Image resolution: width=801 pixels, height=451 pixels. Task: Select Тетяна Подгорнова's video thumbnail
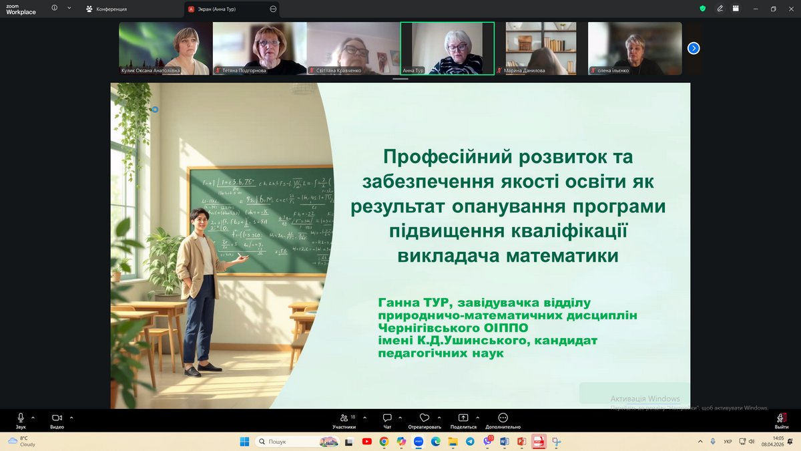tap(260, 48)
